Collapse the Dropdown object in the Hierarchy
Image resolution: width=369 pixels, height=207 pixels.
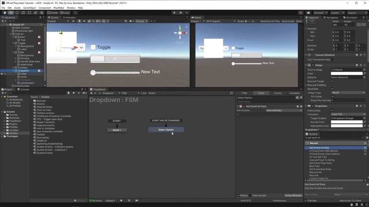point(13,71)
